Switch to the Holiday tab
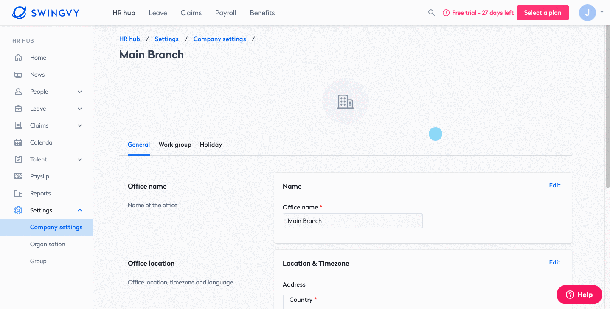Screen dimensions: 610x309 click(211, 145)
